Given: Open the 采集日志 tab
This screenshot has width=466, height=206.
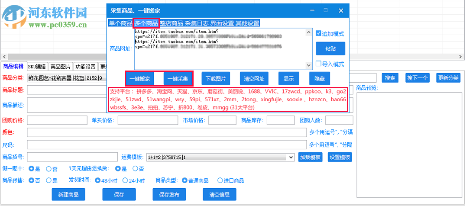Looking at the screenshot, I should pos(197,23).
